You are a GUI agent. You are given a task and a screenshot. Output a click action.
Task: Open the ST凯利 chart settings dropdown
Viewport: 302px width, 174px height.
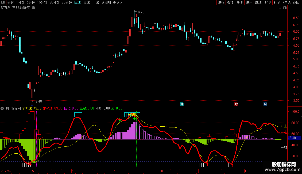[x=33, y=8]
